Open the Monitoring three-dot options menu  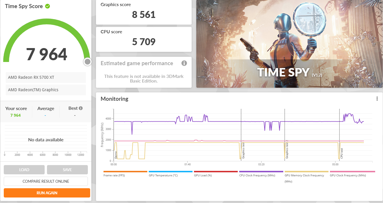377,99
